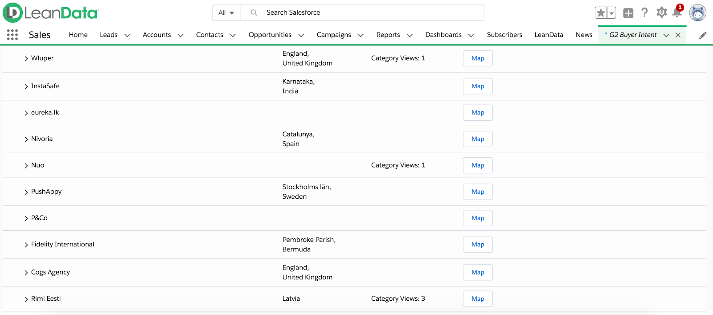Open the LeanData nav tab

click(x=549, y=35)
